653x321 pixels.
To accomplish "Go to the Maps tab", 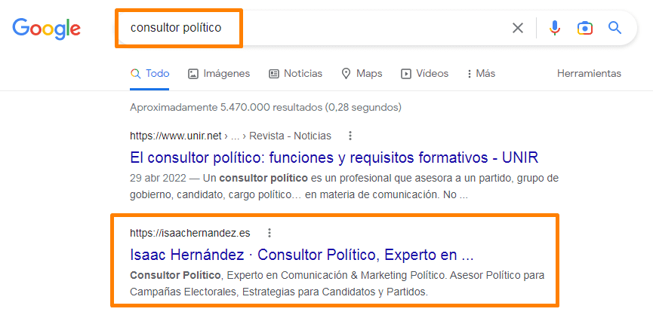I will [362, 74].
